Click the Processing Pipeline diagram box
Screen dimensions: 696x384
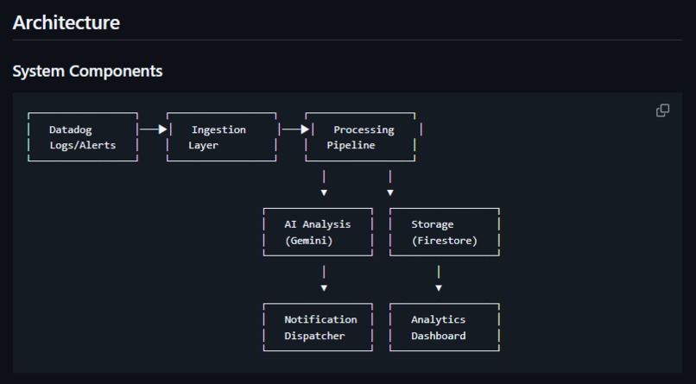click(360, 137)
